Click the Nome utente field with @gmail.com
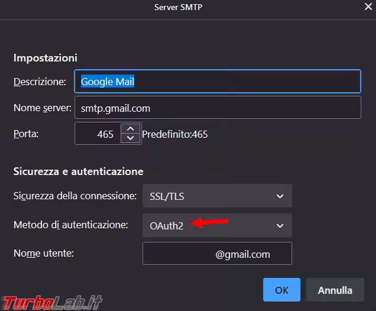Image resolution: width=376 pixels, height=311 pixels. pyautogui.click(x=217, y=254)
